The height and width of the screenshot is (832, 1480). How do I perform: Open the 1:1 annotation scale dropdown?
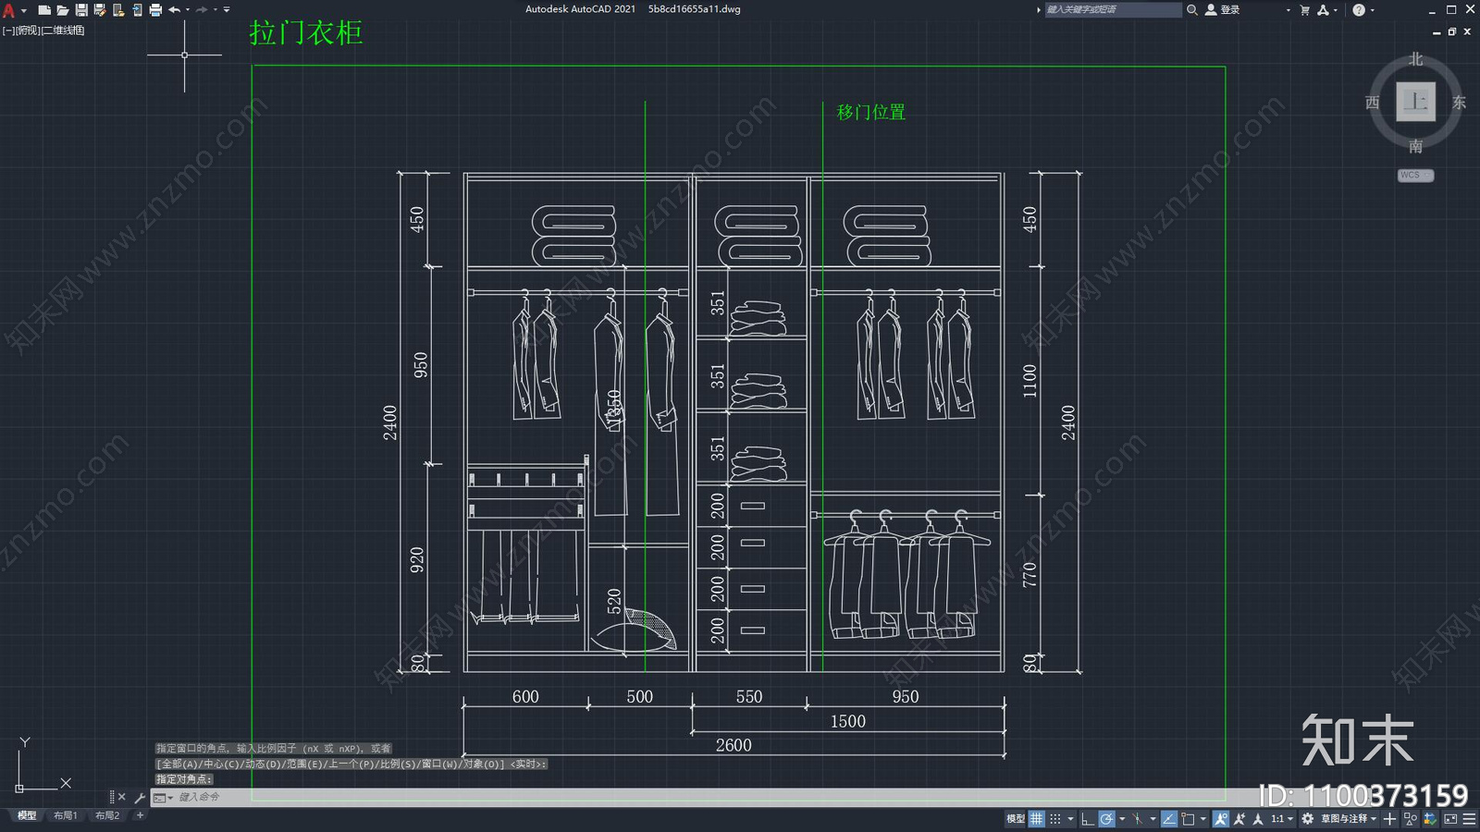click(1281, 819)
